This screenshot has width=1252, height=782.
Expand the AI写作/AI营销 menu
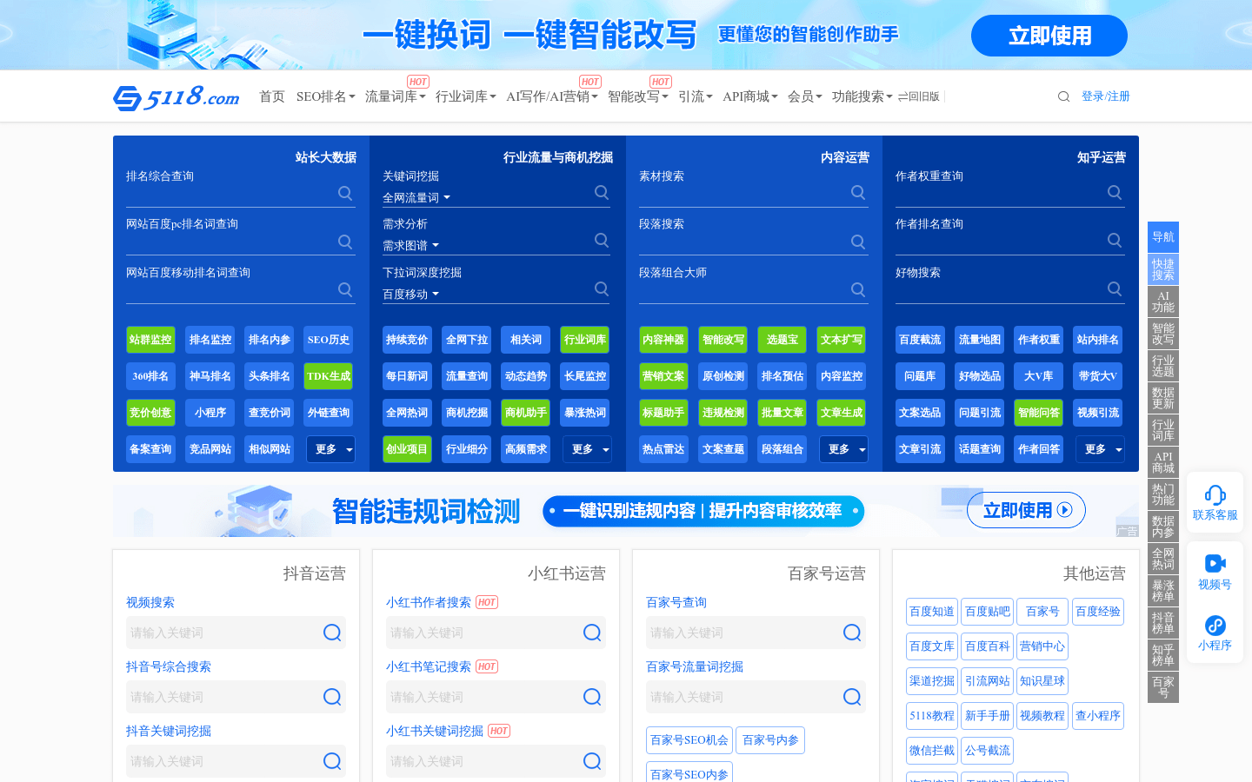tap(551, 96)
